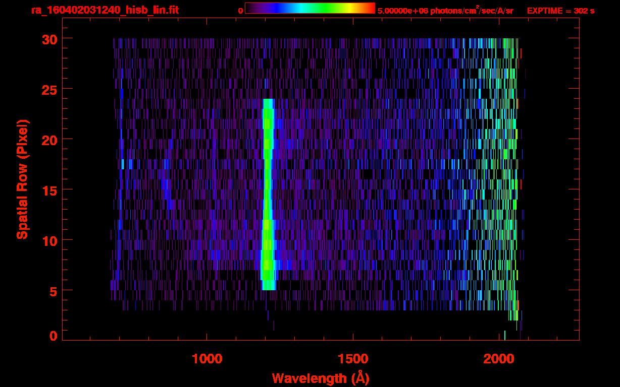This screenshot has height=387, width=620.
Task: Click the x-axis tick label 1500
Action: pyautogui.click(x=352, y=359)
